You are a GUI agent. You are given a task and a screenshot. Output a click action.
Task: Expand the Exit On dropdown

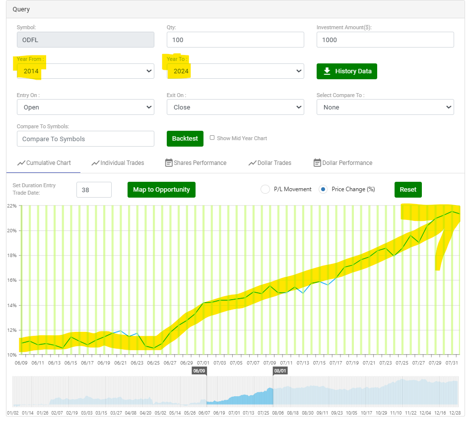click(235, 107)
